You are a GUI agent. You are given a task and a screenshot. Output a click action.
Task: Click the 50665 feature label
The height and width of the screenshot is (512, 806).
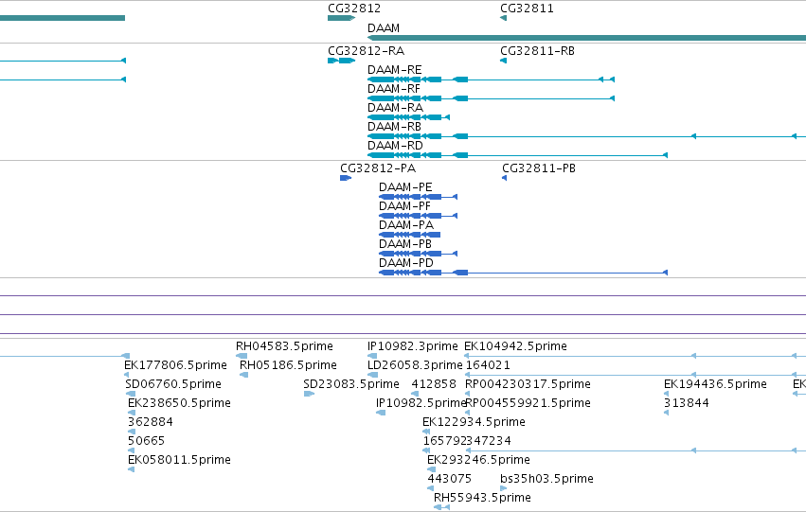tap(146, 442)
